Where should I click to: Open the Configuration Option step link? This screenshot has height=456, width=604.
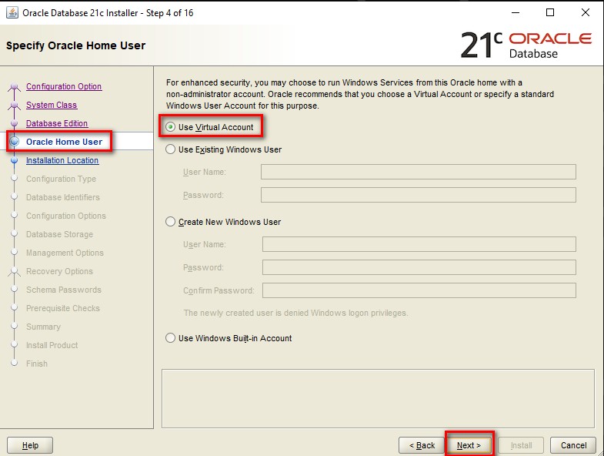(64, 87)
